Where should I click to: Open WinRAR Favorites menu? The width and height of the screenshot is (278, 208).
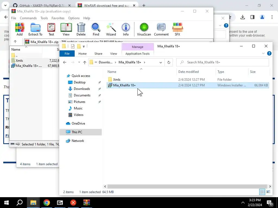click(58, 18)
